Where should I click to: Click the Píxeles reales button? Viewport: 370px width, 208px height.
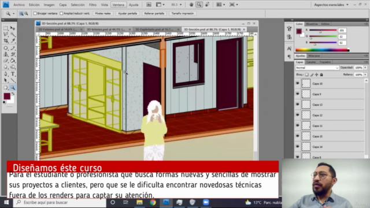coord(103,13)
